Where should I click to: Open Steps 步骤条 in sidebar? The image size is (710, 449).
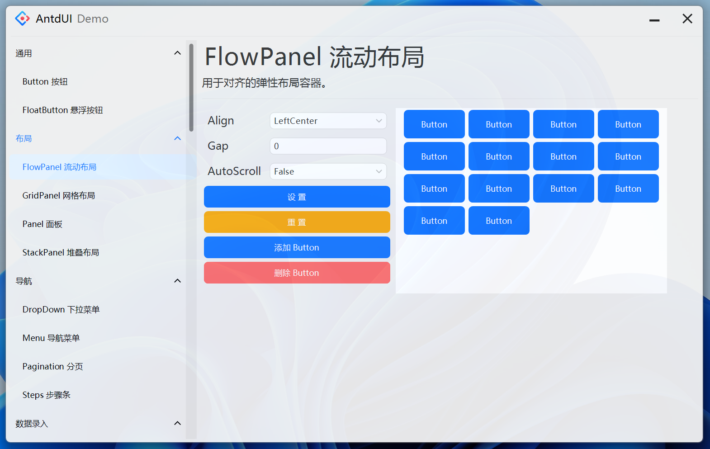point(47,395)
